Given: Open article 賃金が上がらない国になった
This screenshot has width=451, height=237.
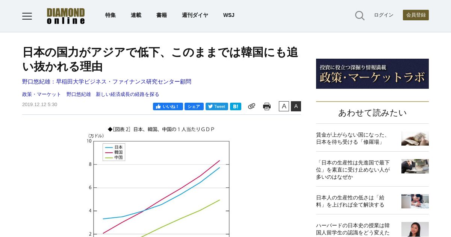Looking at the screenshot, I should pos(353,138).
